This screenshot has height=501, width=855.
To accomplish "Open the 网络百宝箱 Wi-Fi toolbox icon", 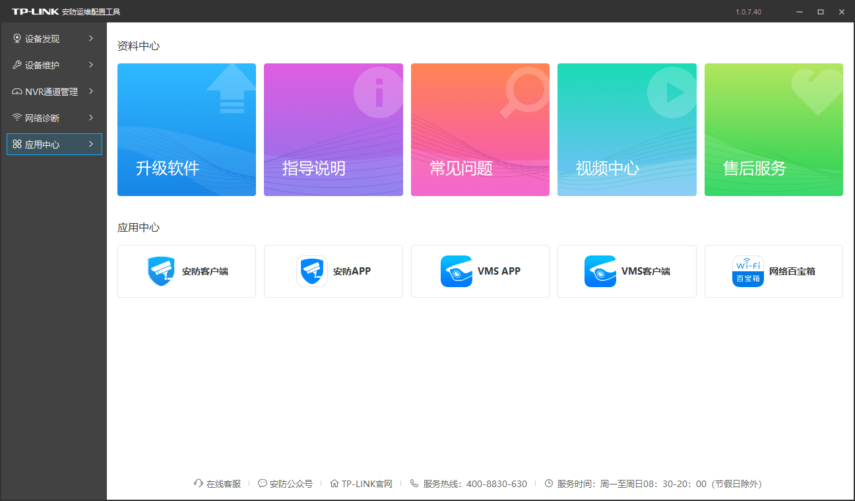I will [747, 271].
